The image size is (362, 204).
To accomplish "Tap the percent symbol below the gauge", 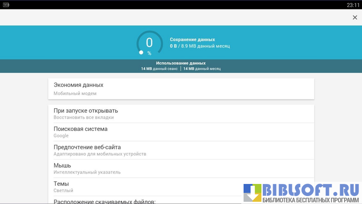I will (149, 53).
